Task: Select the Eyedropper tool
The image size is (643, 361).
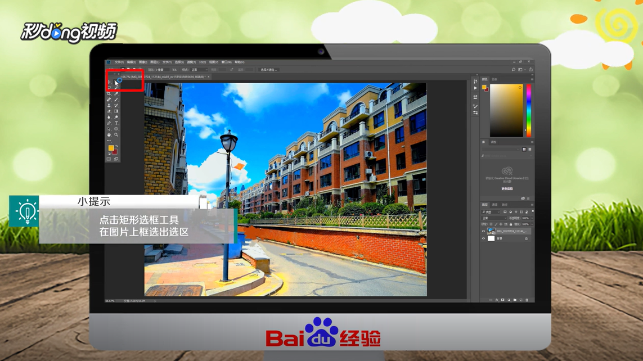Action: [116, 93]
